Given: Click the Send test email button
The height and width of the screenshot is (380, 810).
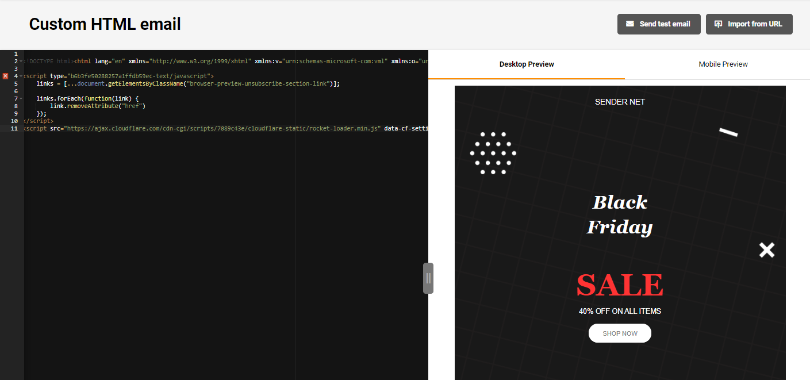Looking at the screenshot, I should pos(659,24).
